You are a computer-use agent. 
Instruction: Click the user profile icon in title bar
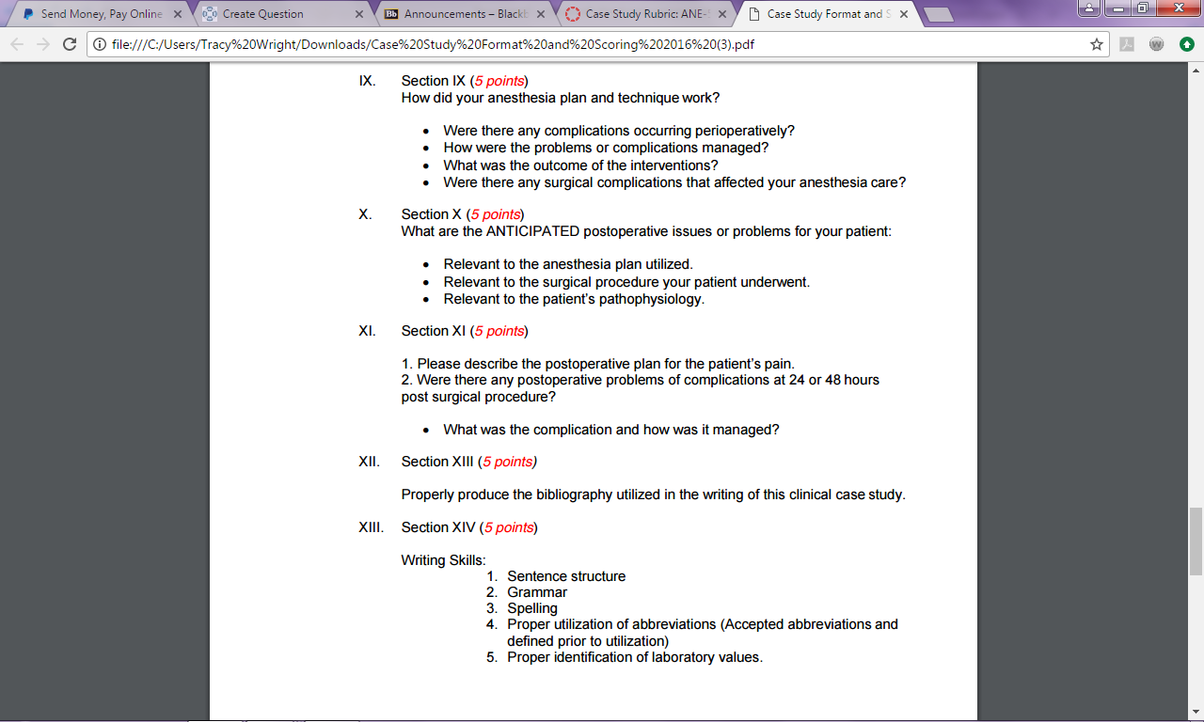tap(1091, 8)
